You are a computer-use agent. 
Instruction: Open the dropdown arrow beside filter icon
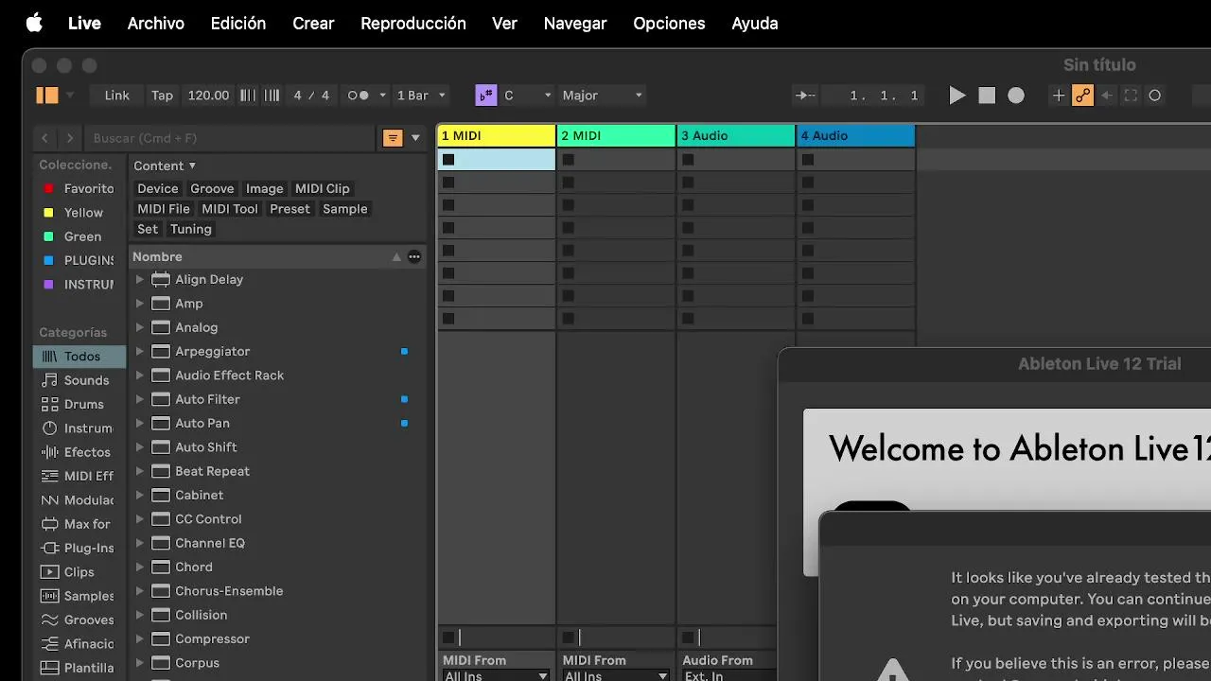(x=415, y=138)
